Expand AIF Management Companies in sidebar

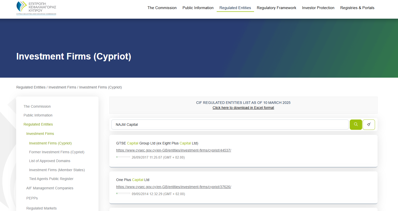pyautogui.click(x=50, y=188)
